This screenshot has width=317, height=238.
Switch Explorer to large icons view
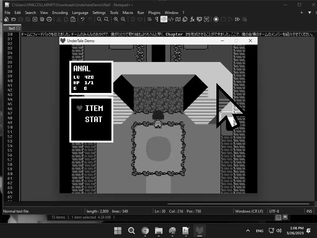pos(285,217)
